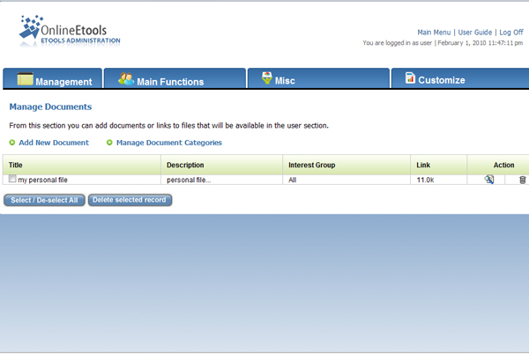529x354 pixels.
Task: Tick the checkbox for my personal file
Action: point(12,179)
